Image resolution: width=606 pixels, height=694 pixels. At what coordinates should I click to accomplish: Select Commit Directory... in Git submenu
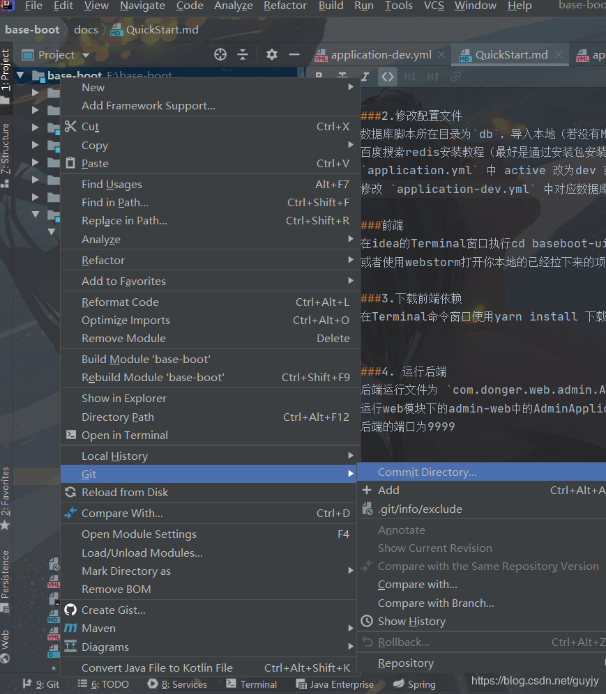481,472
